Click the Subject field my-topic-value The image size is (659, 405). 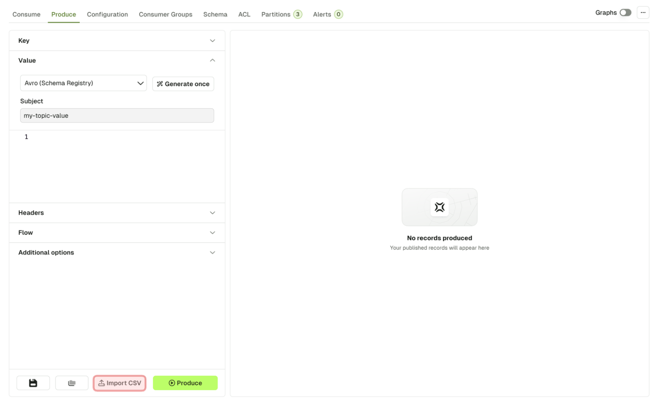117,115
